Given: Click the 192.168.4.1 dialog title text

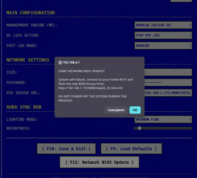Looking at the screenshot, I should point(71,62).
